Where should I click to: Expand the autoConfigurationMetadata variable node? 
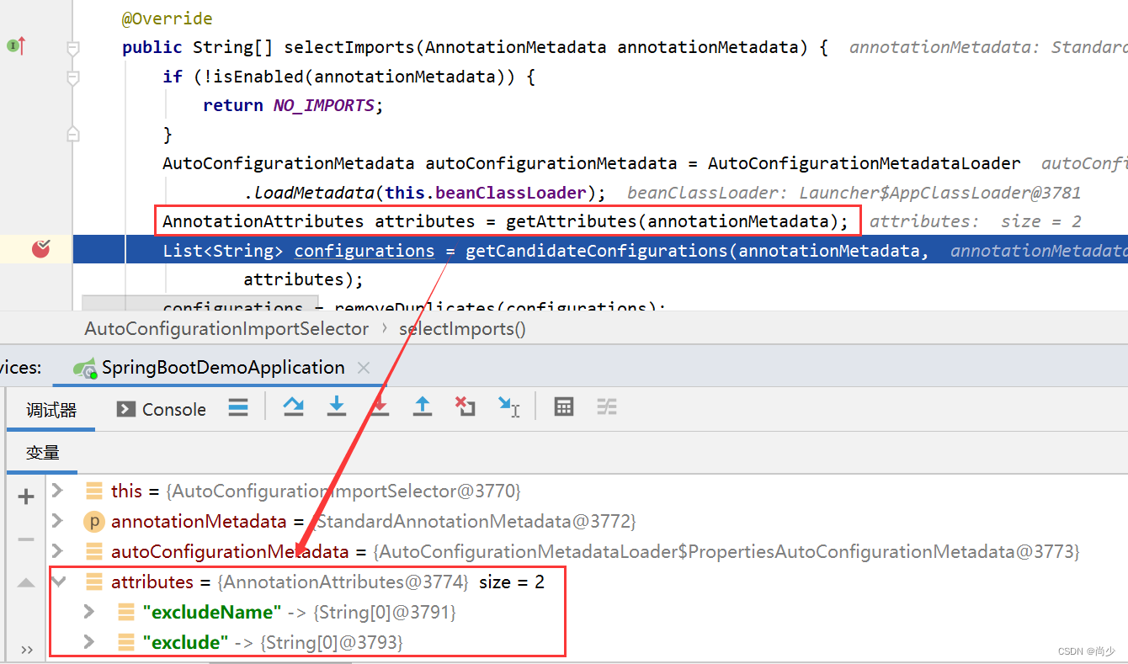click(x=57, y=550)
